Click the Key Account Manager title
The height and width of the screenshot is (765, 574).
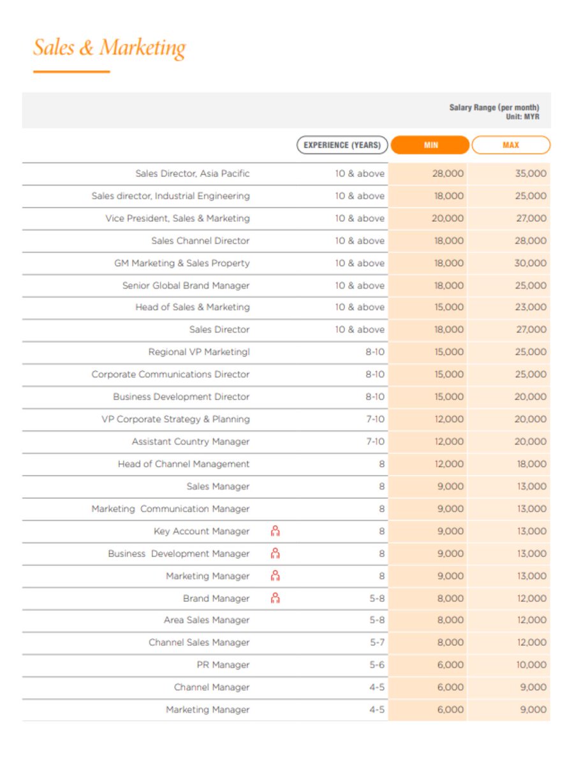tap(202, 531)
